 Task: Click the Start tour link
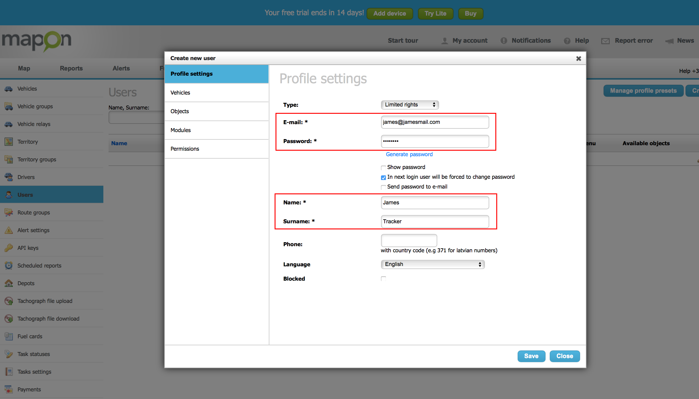pyautogui.click(x=403, y=41)
